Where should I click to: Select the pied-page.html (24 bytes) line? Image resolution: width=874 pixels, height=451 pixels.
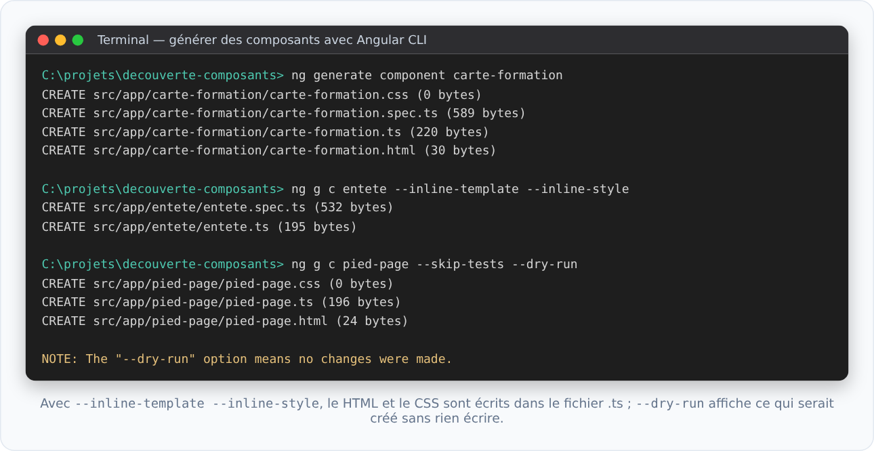click(x=225, y=321)
